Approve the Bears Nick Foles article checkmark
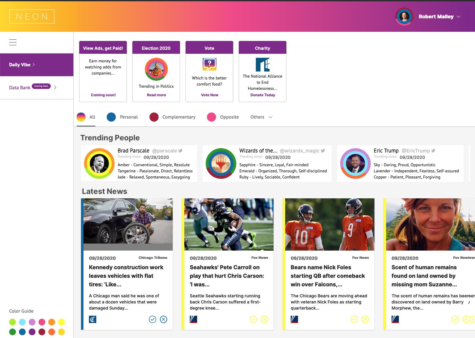 click(x=354, y=319)
